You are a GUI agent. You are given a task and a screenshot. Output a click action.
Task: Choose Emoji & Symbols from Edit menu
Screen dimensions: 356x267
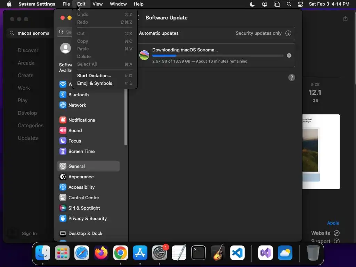(105, 83)
